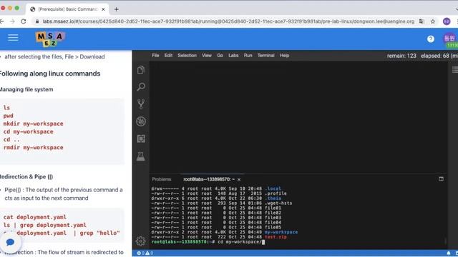Click '.profile' in terminal listing
This screenshot has width=458, height=257.
[x=276, y=193]
